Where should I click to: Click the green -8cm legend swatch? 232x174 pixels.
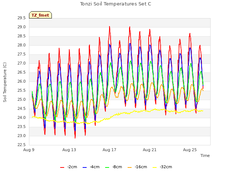[107, 167]
